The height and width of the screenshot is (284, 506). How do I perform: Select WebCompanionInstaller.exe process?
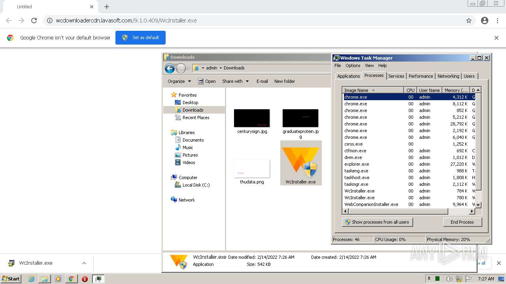tap(408, 204)
